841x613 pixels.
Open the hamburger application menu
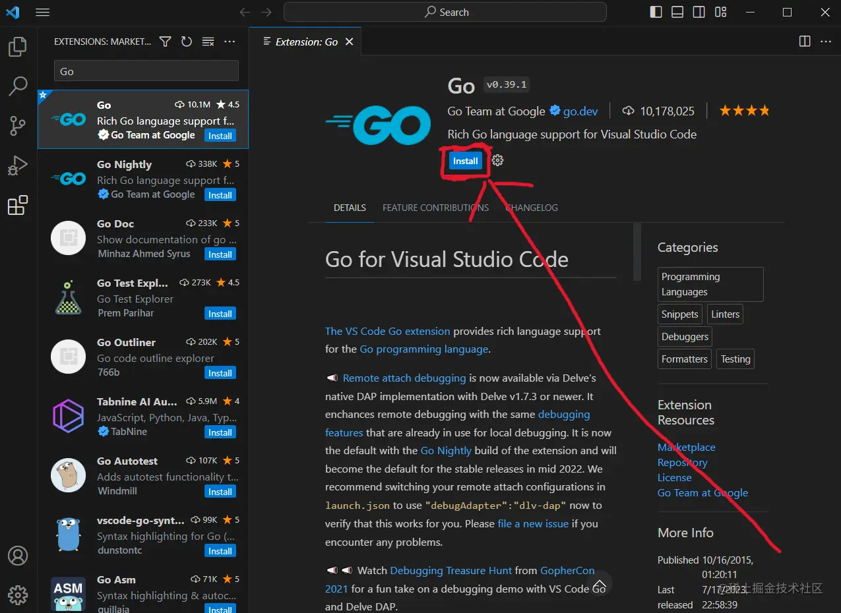[x=43, y=13]
